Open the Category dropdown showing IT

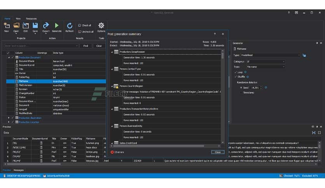266,61
